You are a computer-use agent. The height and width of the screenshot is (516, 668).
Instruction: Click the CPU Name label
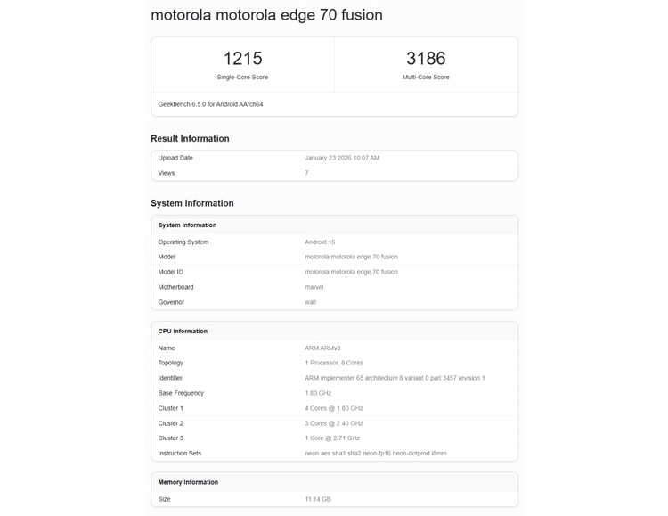[167, 348]
